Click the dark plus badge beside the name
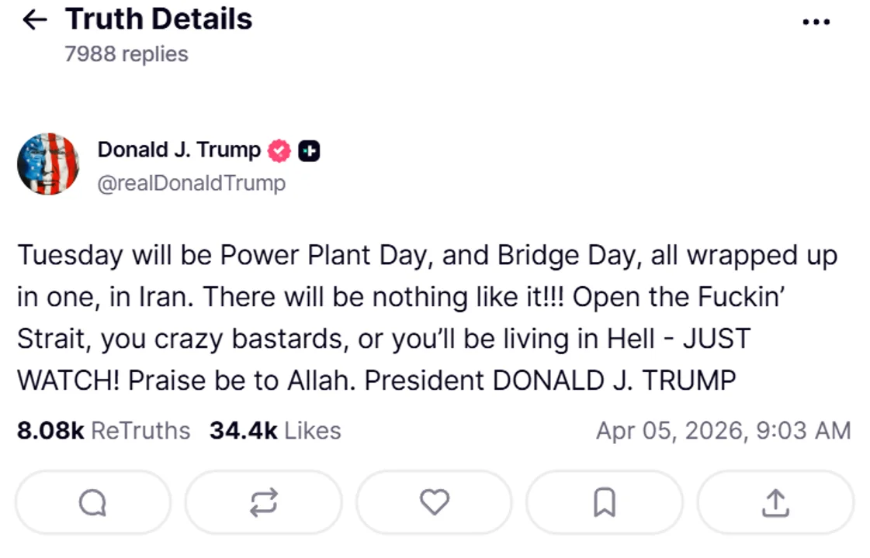This screenshot has width=870, height=558. point(309,150)
